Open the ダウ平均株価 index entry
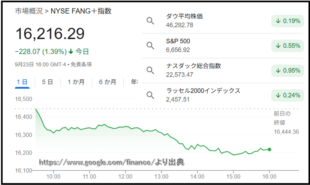 pos(184,16)
